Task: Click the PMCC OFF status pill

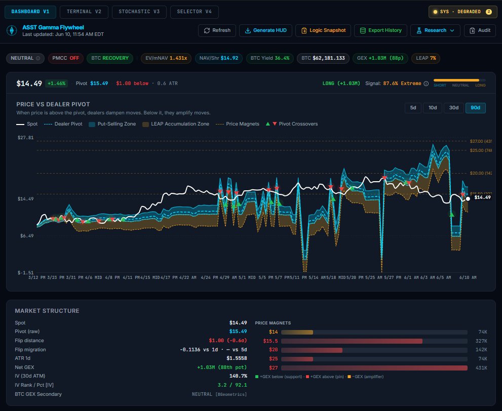Action: [66, 58]
